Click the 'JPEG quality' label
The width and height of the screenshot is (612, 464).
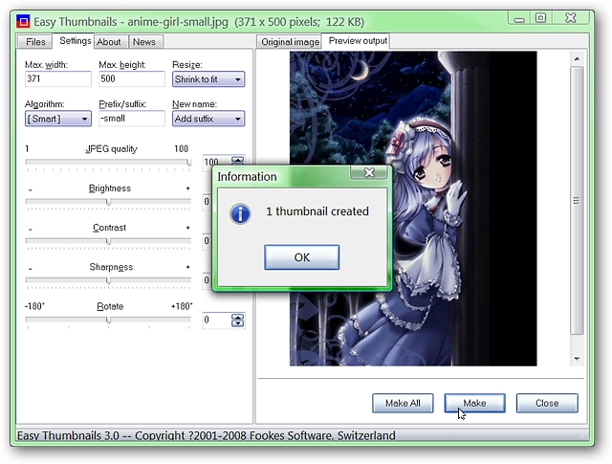(112, 149)
